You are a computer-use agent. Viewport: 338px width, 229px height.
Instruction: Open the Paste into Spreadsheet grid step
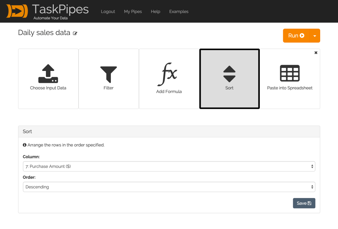(289, 79)
